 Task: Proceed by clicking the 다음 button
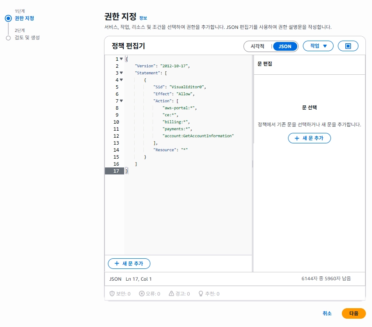(354, 313)
